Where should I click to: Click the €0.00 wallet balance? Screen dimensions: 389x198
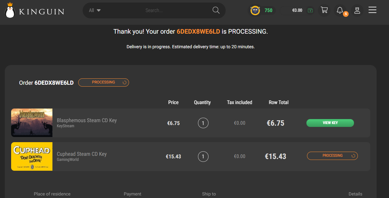297,10
